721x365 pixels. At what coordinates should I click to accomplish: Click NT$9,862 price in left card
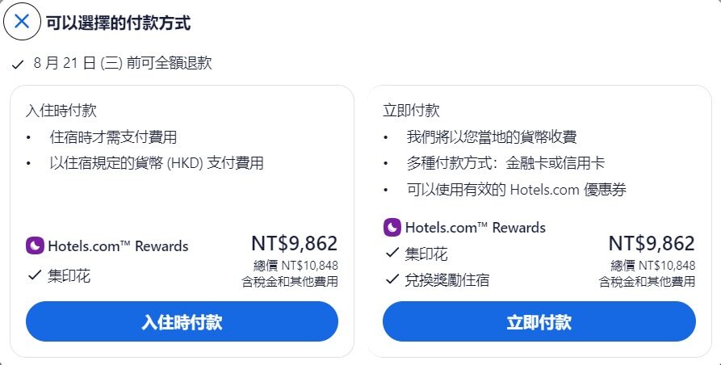click(x=294, y=243)
